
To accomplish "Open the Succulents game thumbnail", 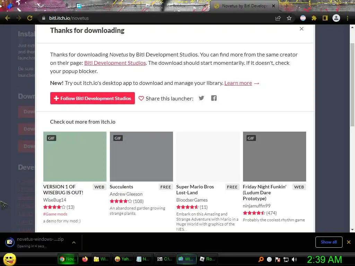I will pos(141,157).
